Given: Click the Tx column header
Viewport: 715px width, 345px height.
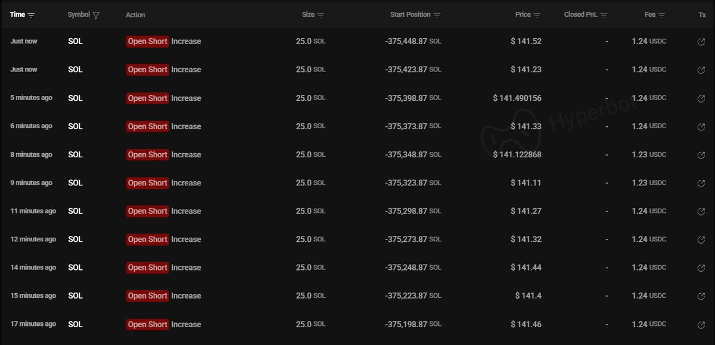Looking at the screenshot, I should click(x=702, y=15).
